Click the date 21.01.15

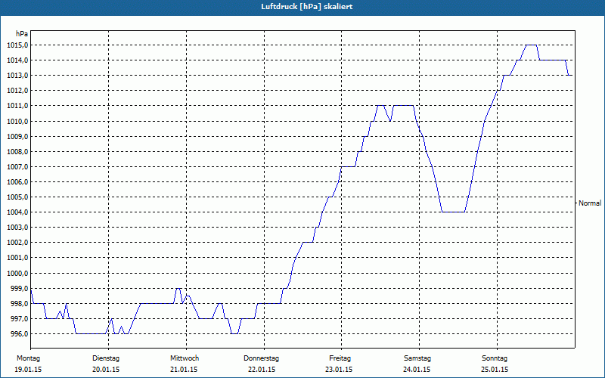[184, 370]
